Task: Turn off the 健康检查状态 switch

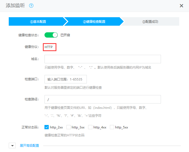Action: tap(51, 35)
